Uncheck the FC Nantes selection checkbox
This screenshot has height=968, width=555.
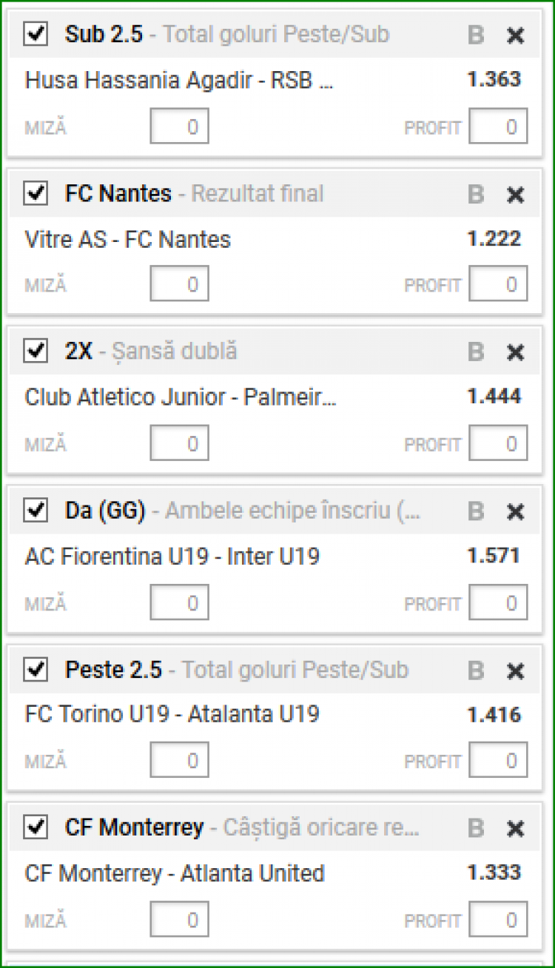point(36,194)
